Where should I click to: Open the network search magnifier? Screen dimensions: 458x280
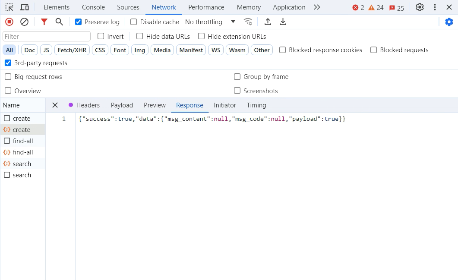(59, 22)
